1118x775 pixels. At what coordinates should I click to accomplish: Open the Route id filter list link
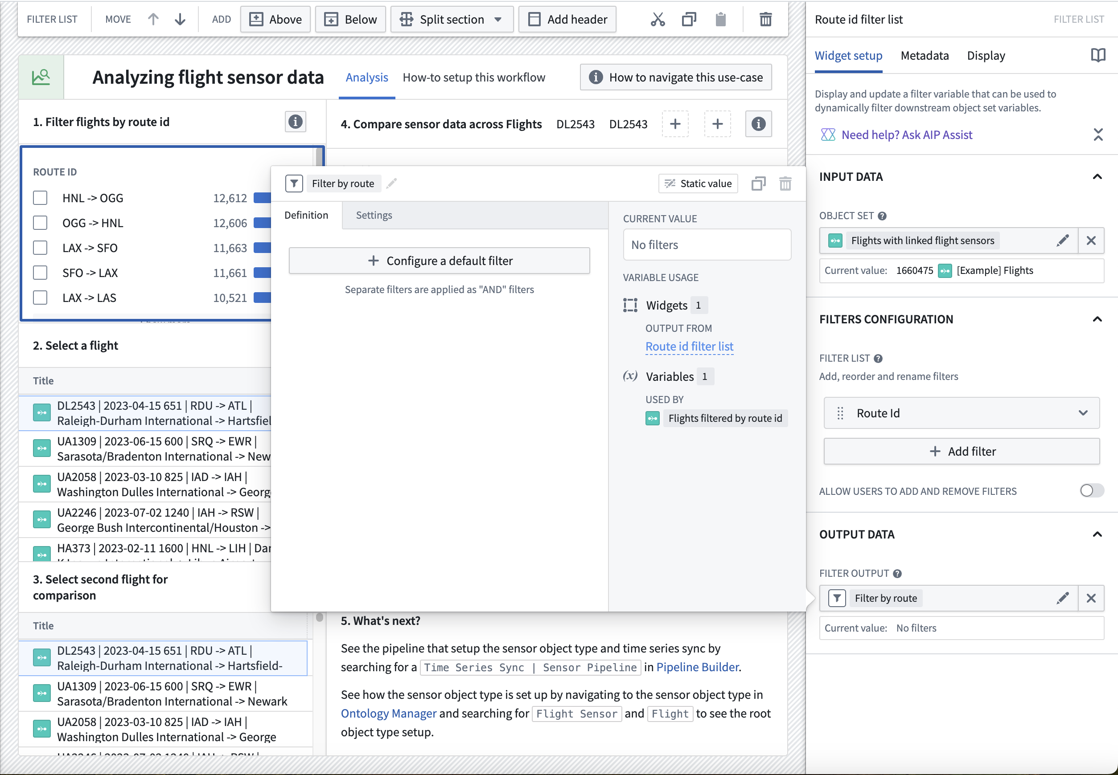click(689, 346)
